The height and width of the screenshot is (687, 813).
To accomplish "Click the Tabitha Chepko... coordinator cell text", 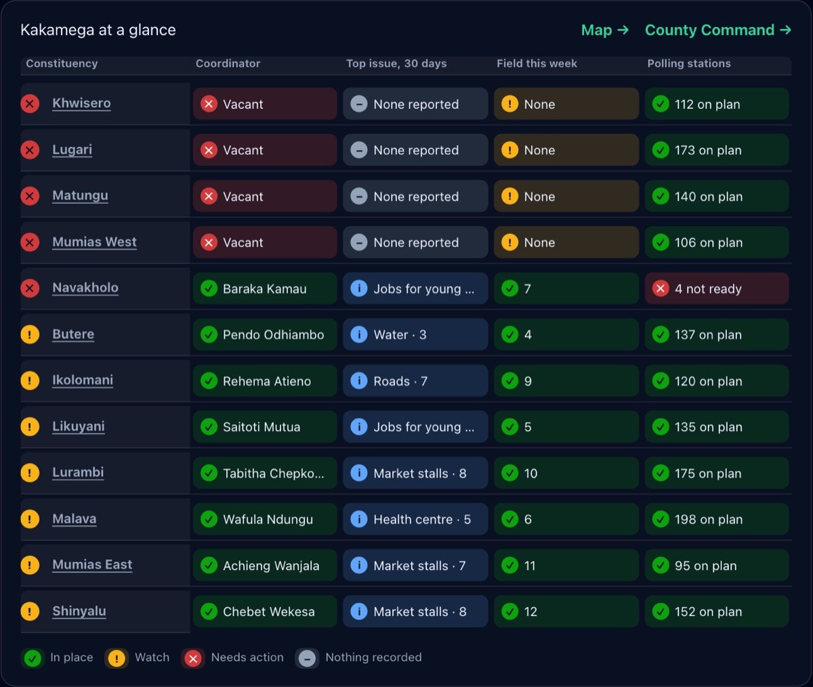I will (274, 473).
